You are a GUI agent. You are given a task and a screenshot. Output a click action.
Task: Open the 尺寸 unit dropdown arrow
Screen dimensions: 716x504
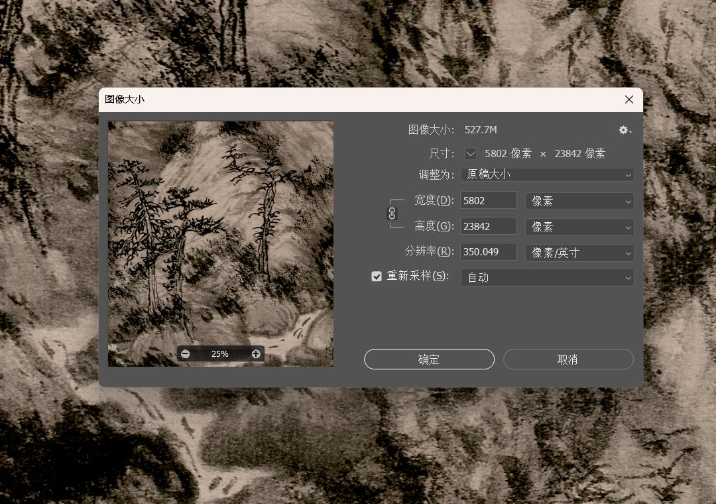(471, 154)
